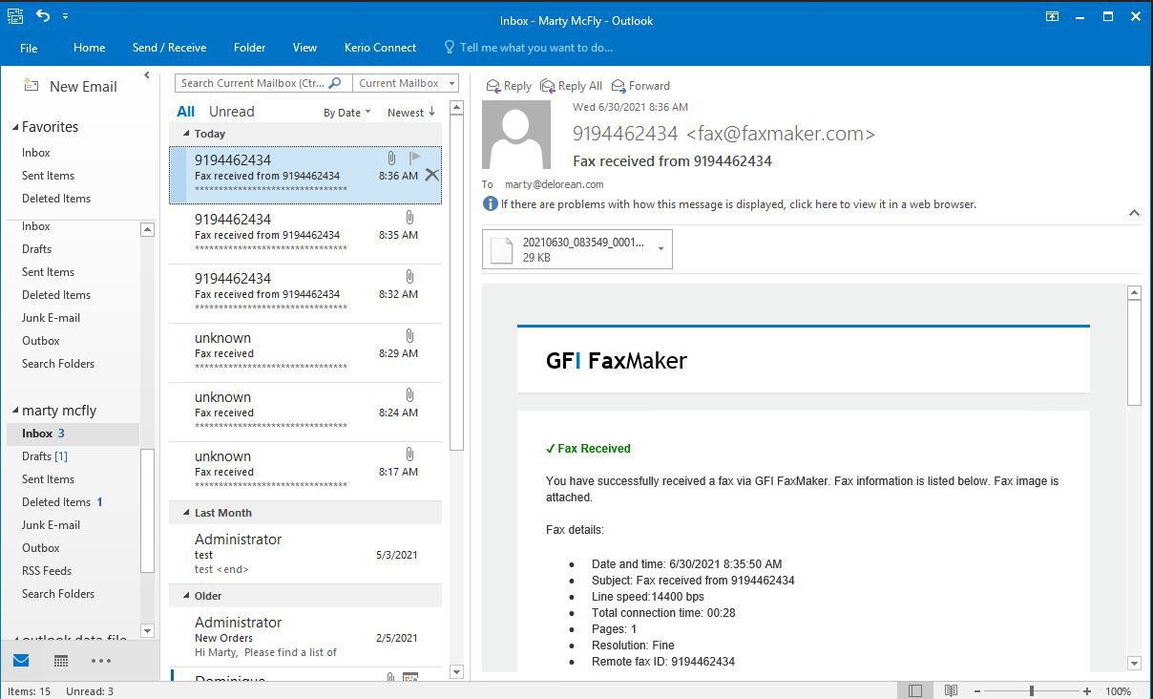
Task: Click the attachment paperclip on 8:36 AM message
Action: point(391,159)
